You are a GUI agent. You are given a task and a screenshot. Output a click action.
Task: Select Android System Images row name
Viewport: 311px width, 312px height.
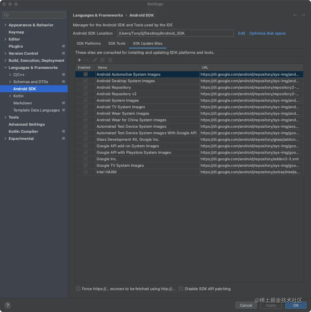click(x=118, y=100)
